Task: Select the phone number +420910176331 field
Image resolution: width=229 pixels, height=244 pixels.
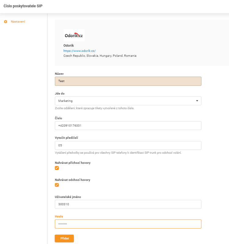Action: point(128,125)
